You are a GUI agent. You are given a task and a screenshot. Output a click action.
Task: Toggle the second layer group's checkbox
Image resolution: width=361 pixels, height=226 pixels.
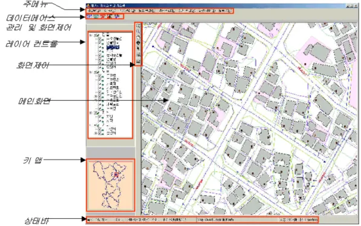pos(96,71)
